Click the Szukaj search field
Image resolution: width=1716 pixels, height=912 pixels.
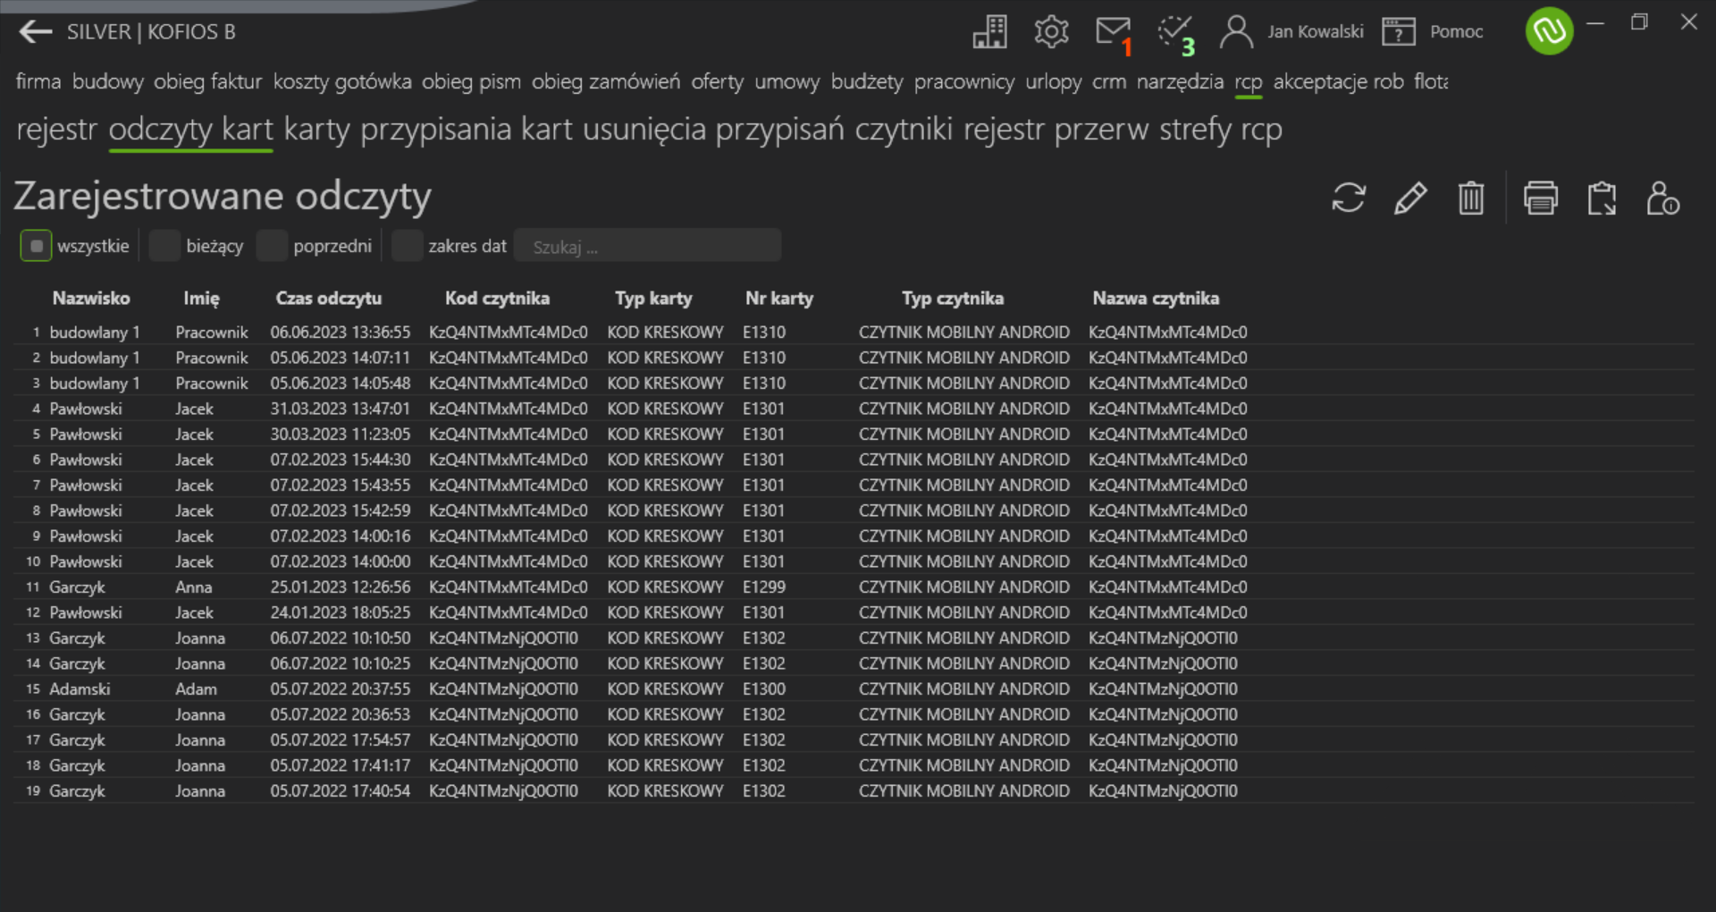coord(648,246)
